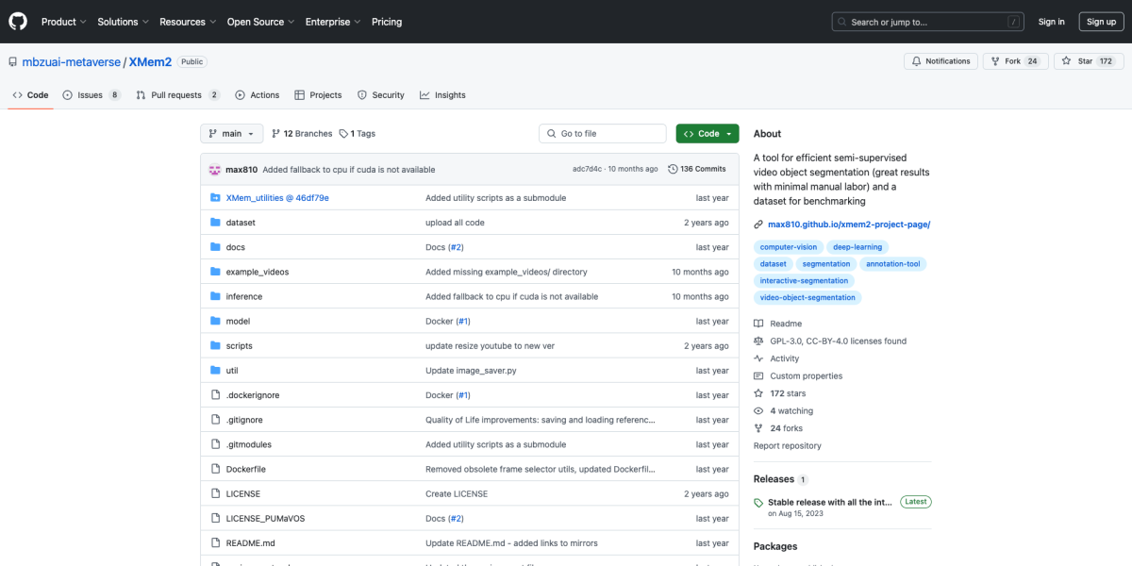Screen dimensions: 1132x566
Task: Click the Notifications bell icon
Action: pos(915,61)
